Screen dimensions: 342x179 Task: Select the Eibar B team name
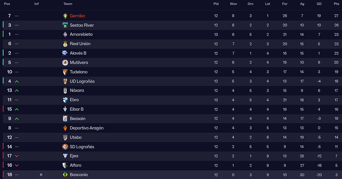[x=76, y=109]
